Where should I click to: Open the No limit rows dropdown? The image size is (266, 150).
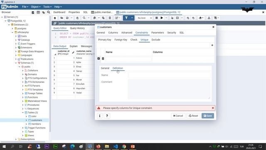pyautogui.click(x=144, y=18)
